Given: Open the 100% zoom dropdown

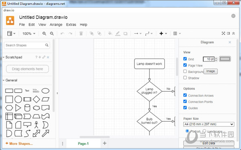Looking at the screenshot, I should pyautogui.click(x=29, y=34).
